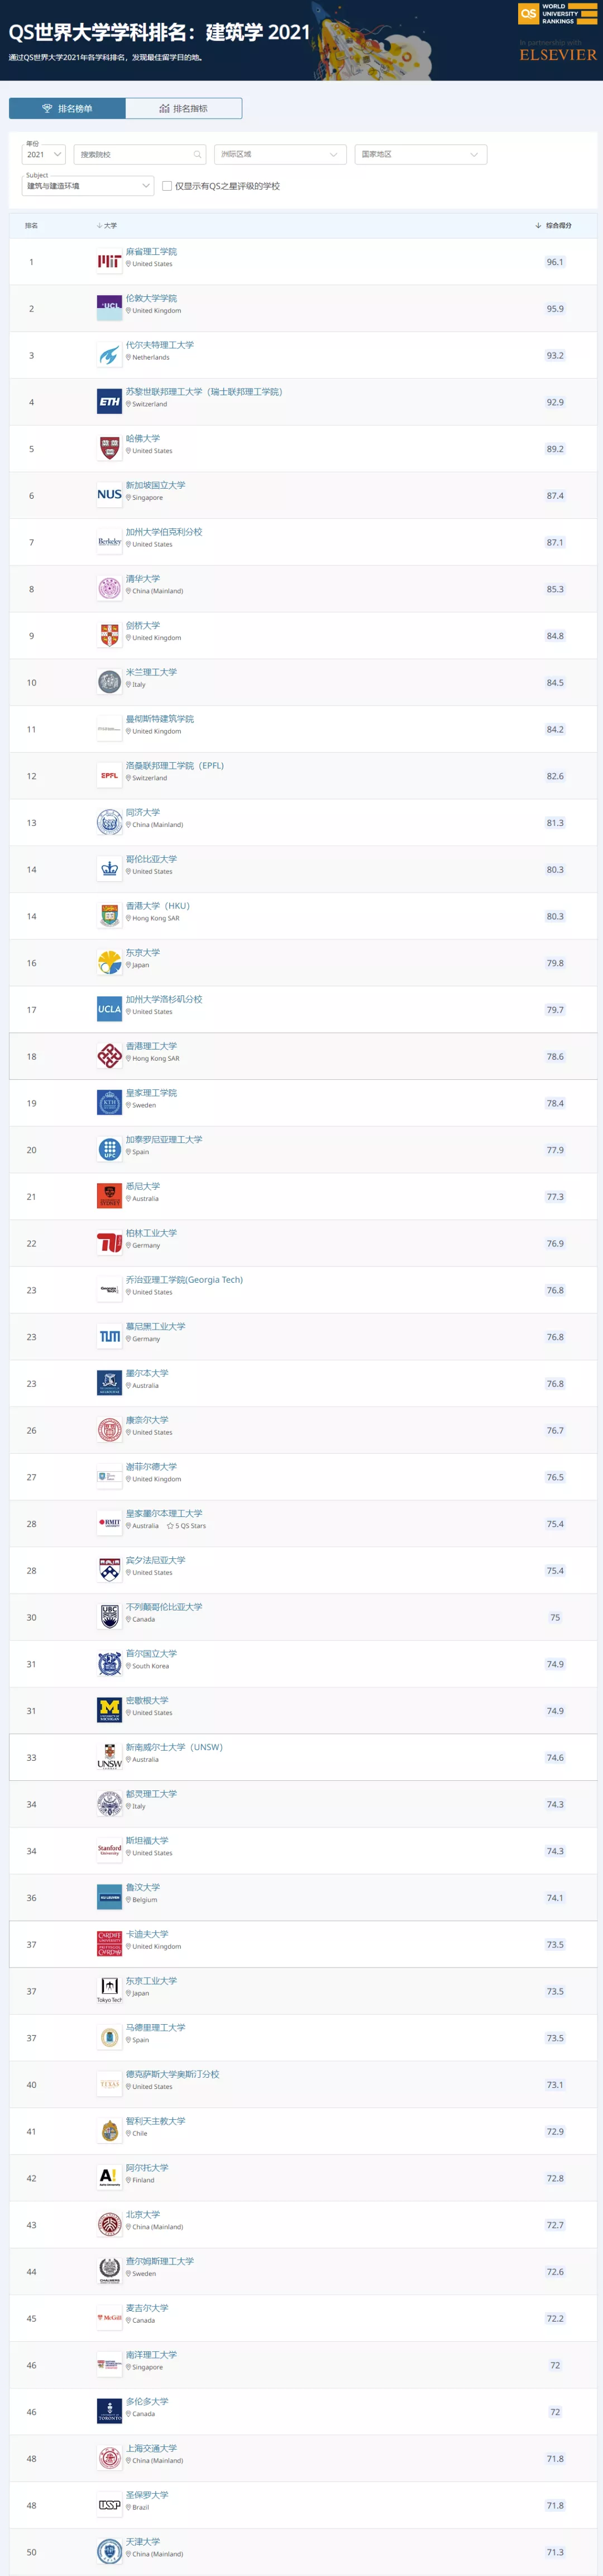
Task: Click the 搜索院校 search input field
Action: (135, 155)
